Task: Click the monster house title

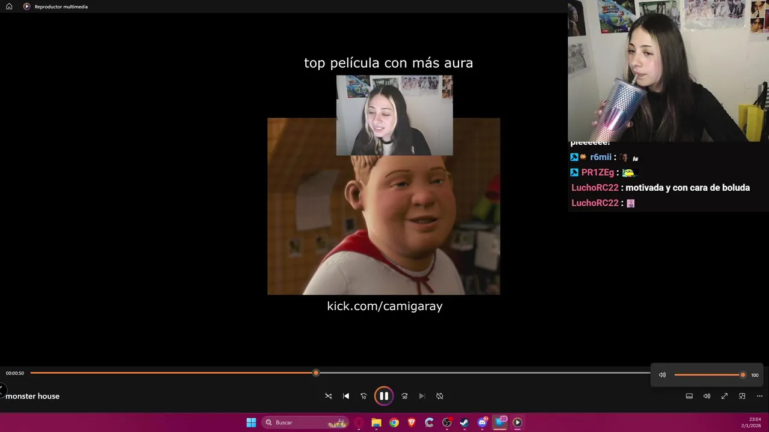Action: pos(32,396)
